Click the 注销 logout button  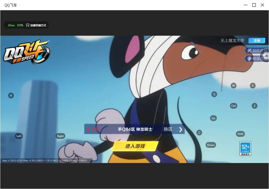(257, 40)
